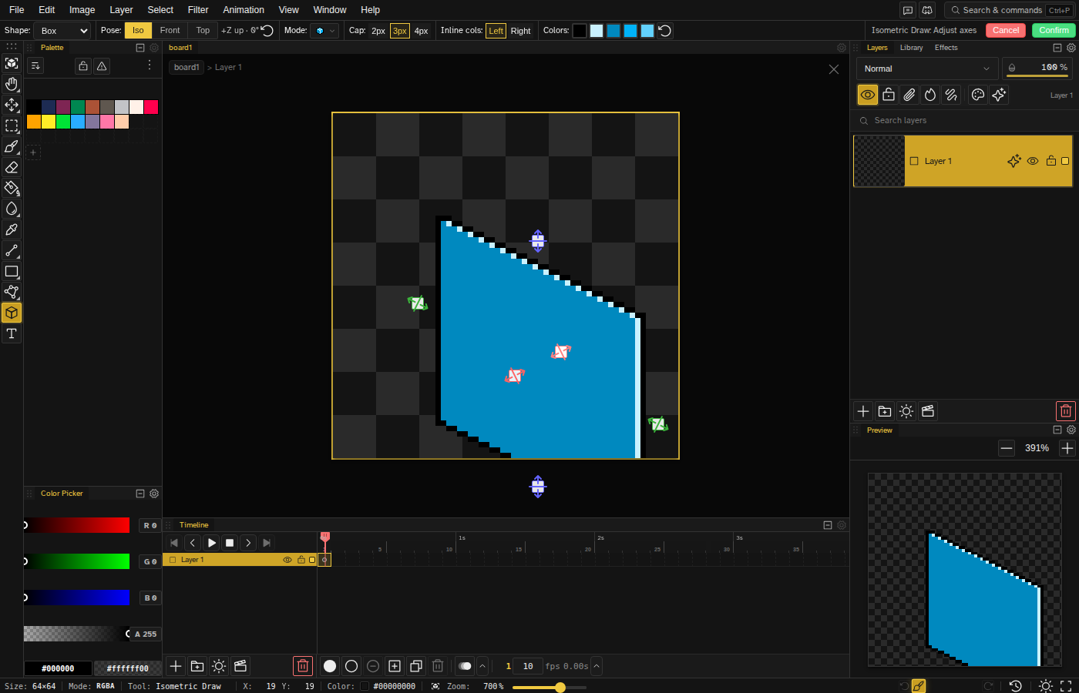Toggle the palette lock icon
The width and height of the screenshot is (1079, 693).
(83, 66)
